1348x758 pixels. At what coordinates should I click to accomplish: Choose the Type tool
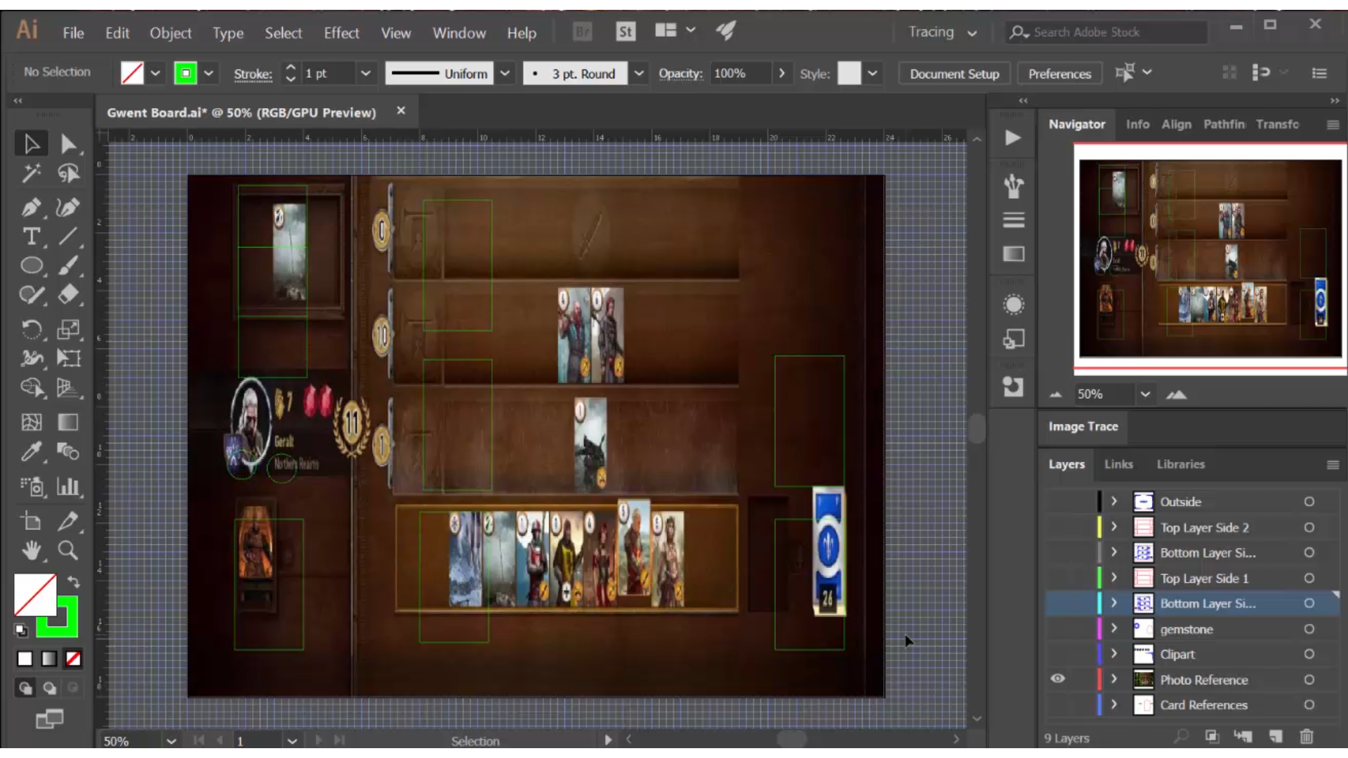coord(31,237)
